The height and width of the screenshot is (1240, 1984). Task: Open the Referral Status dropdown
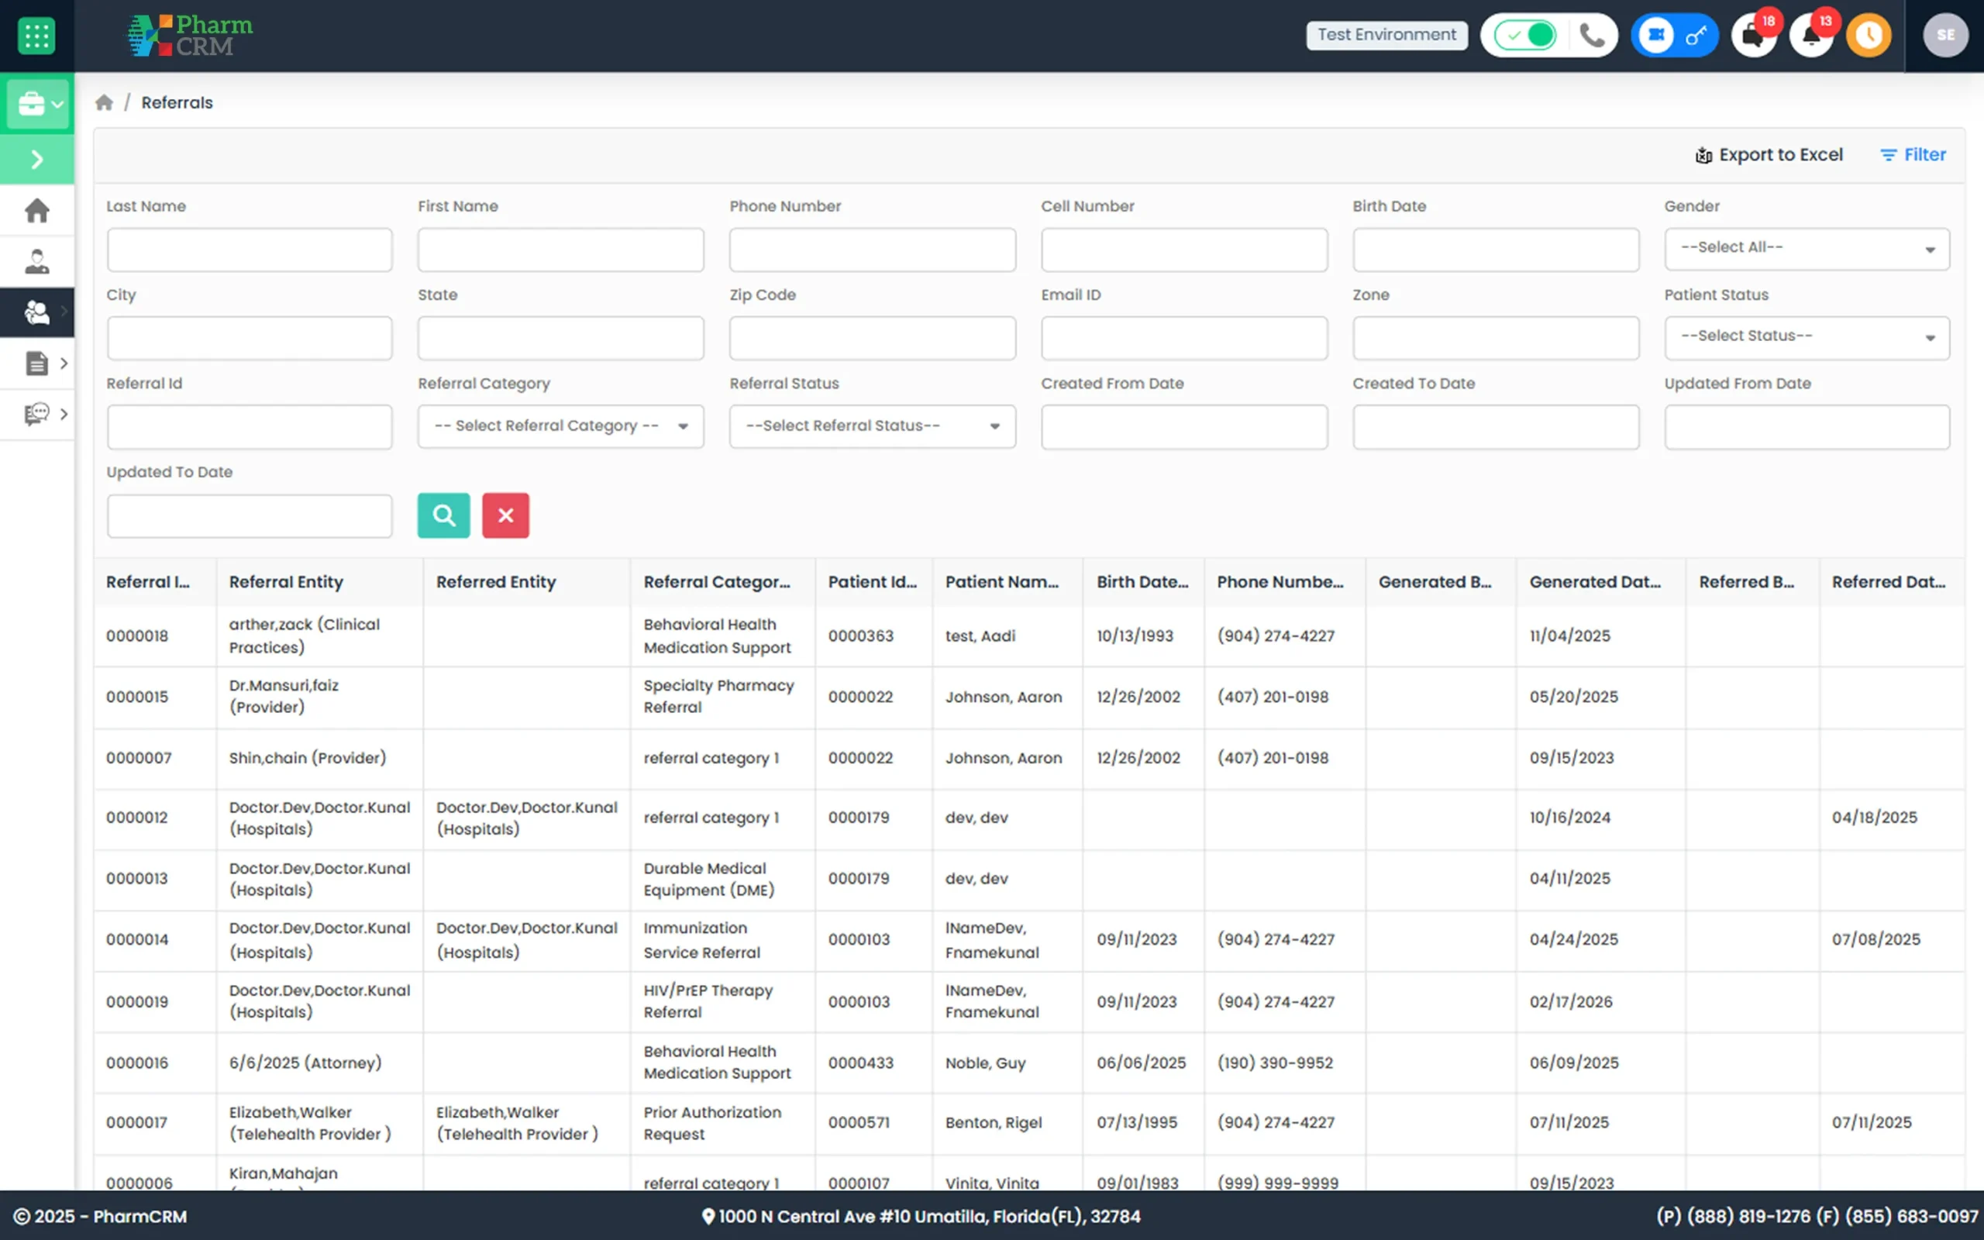coord(873,425)
